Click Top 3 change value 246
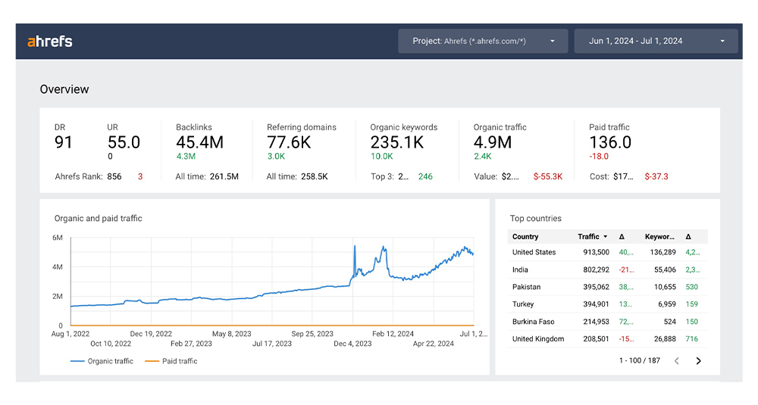Image resolution: width=758 pixels, height=405 pixels. [x=425, y=176]
